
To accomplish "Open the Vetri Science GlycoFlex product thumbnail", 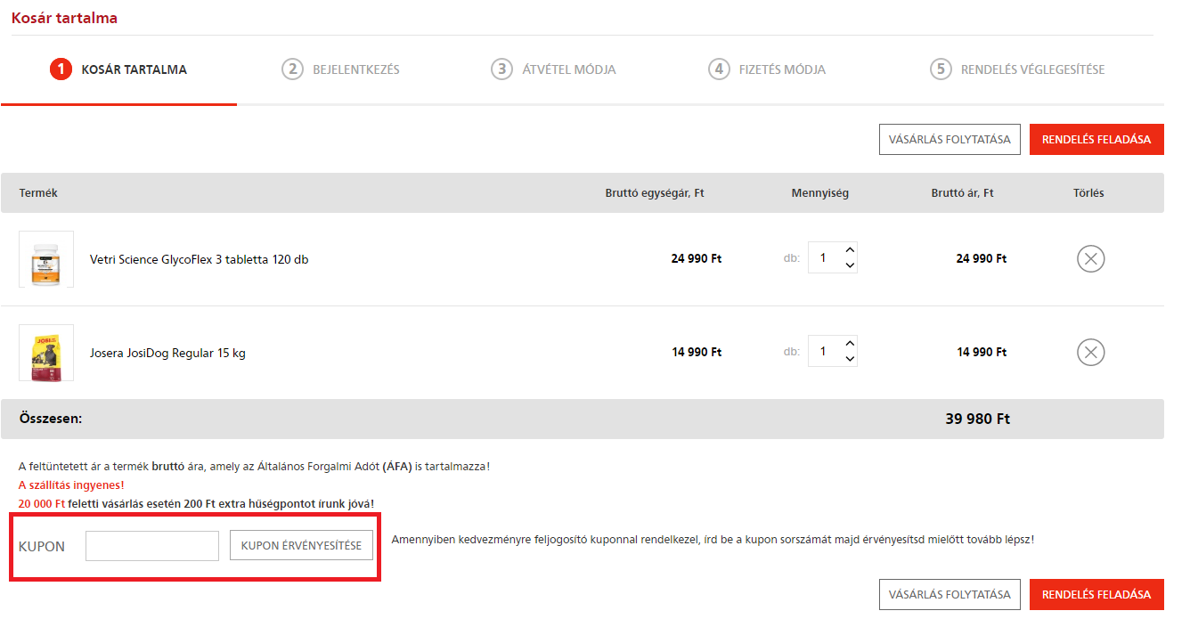I will pos(46,259).
